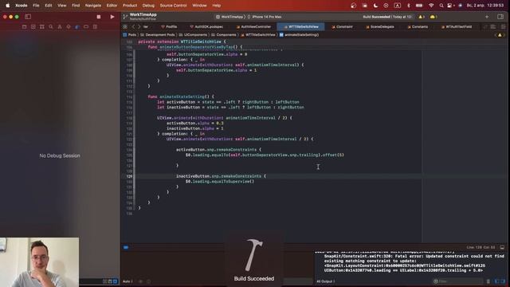Open the SceneDelegate tab
Viewport: 510px width, 287px height.
coord(380,26)
